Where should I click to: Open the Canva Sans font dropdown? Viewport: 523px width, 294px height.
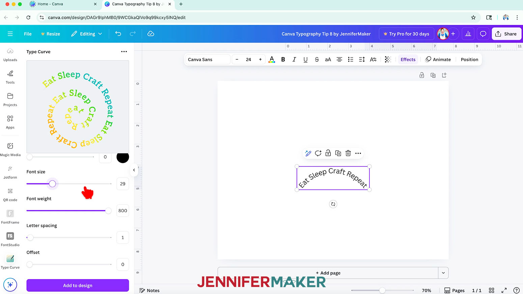[x=208, y=59]
